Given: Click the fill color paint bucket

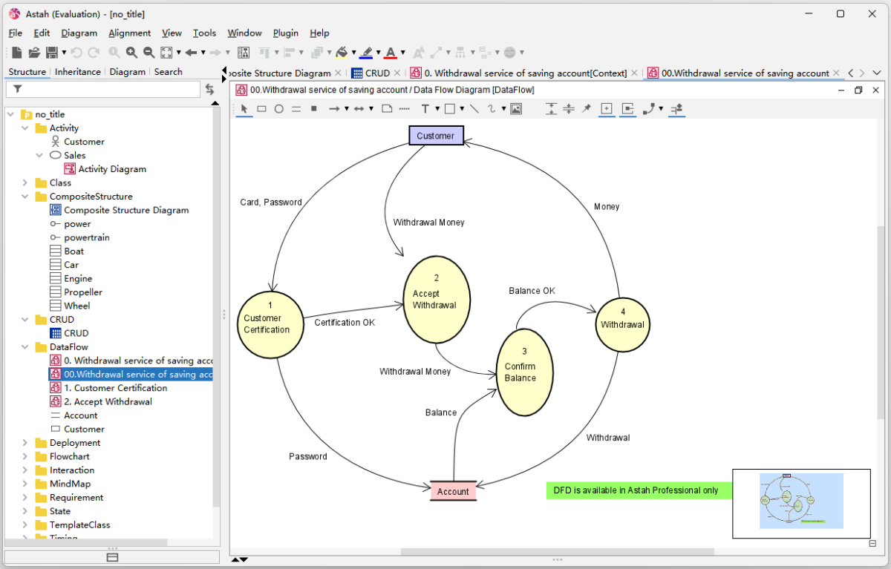Looking at the screenshot, I should [341, 53].
